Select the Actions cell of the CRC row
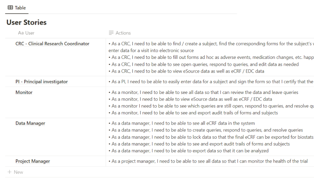The image size is (314, 185). tap(210, 57)
